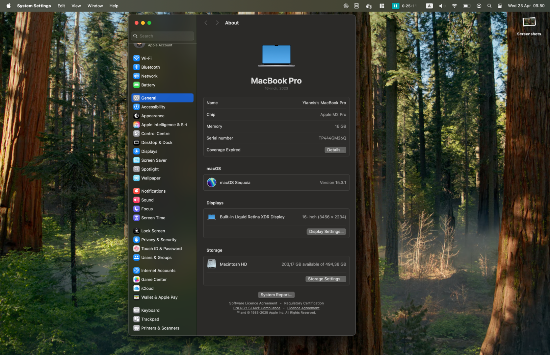Screen dimensions: 550x355
Task: Click the volume icon in menu bar
Action: [x=442, y=6]
